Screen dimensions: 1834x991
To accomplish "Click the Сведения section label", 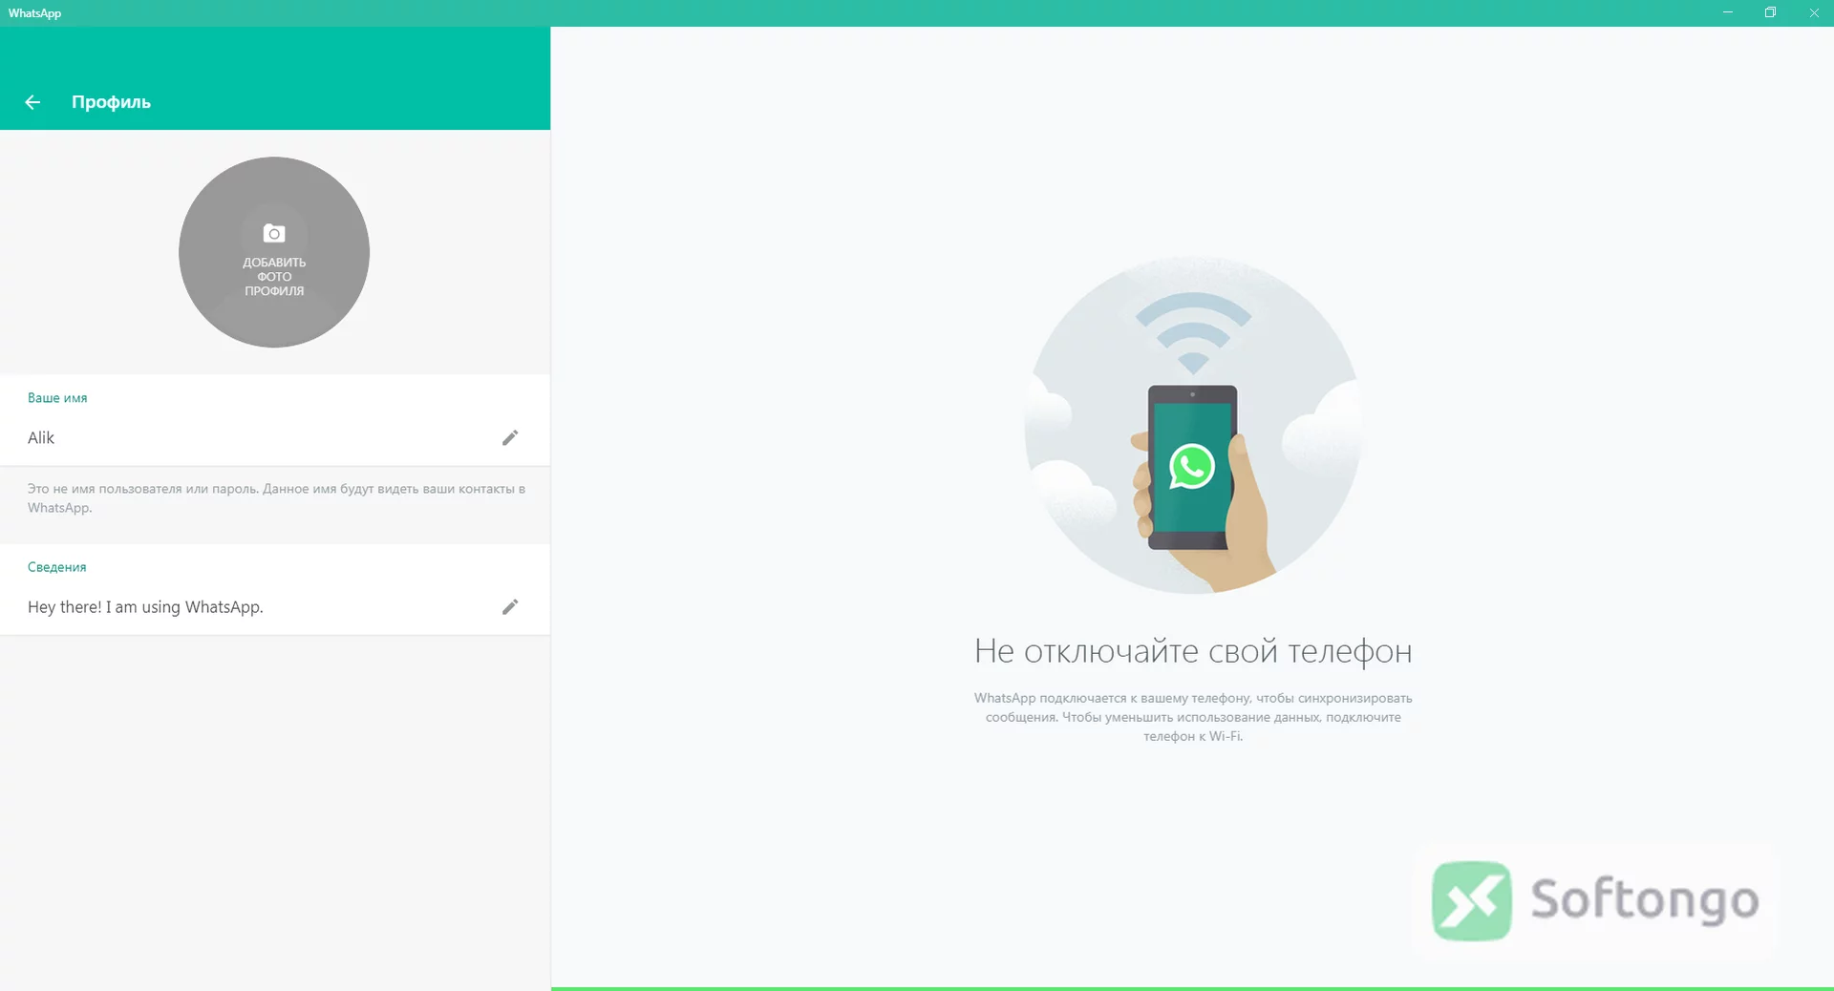I will click(x=56, y=567).
